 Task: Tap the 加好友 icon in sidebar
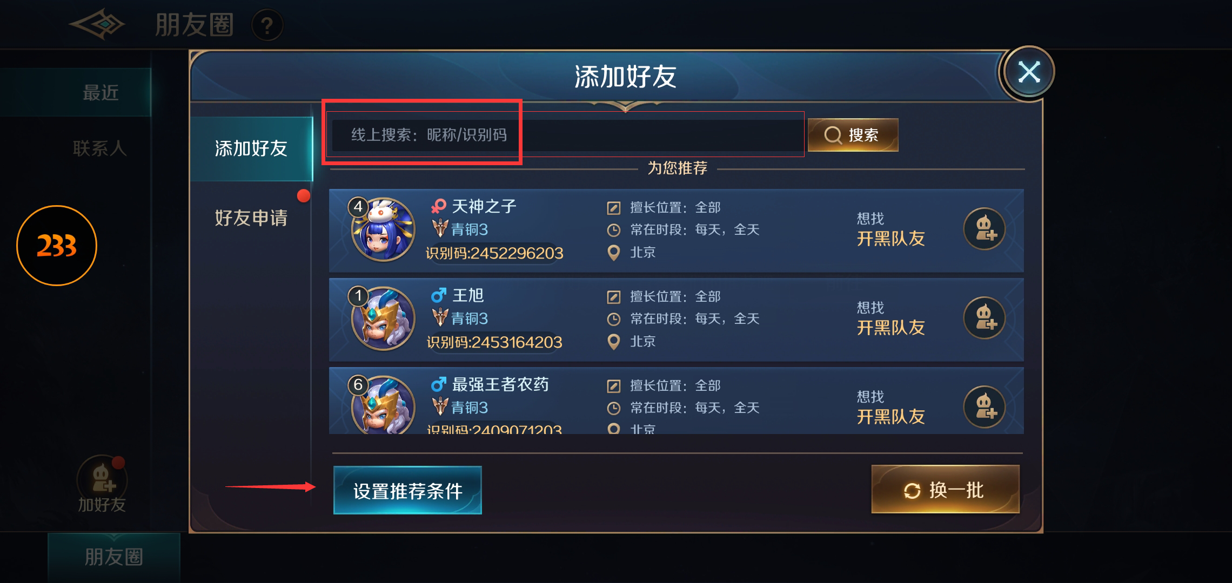(102, 485)
